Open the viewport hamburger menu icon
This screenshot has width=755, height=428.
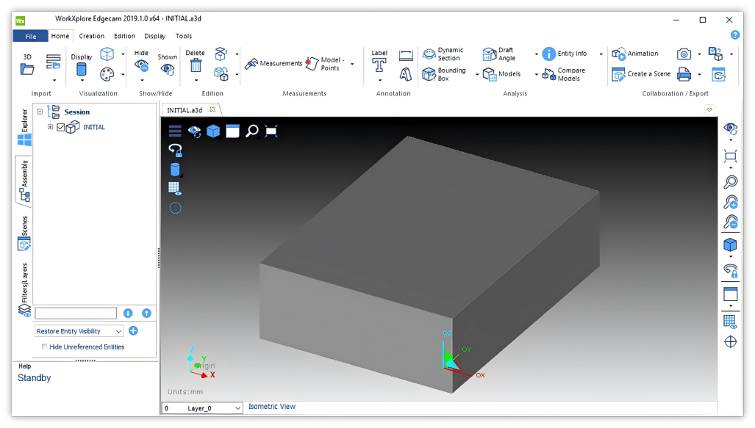pos(175,131)
